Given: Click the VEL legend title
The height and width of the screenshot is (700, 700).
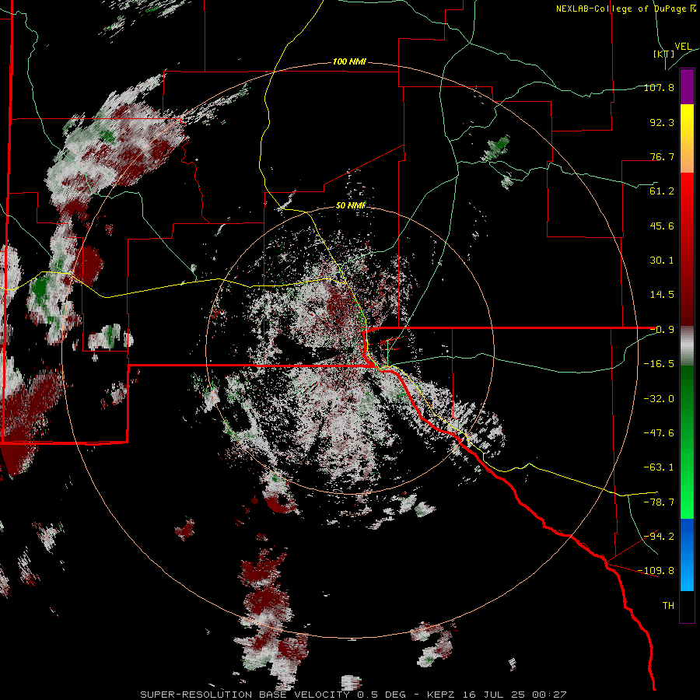Looking at the screenshot, I should click(683, 47).
